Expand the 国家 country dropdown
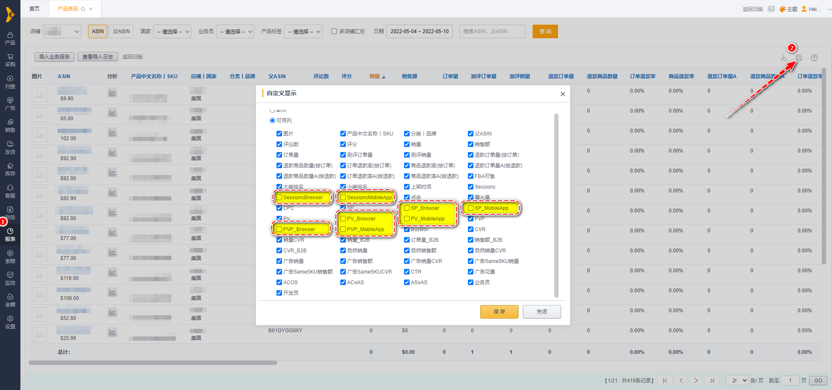The image size is (832, 390). [x=172, y=31]
